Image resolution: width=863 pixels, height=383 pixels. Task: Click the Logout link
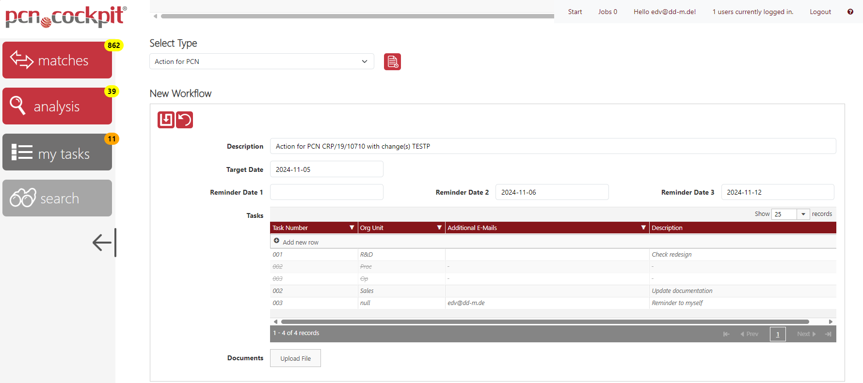pos(820,12)
